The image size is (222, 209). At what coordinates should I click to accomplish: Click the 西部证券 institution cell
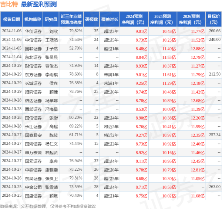point(33,109)
